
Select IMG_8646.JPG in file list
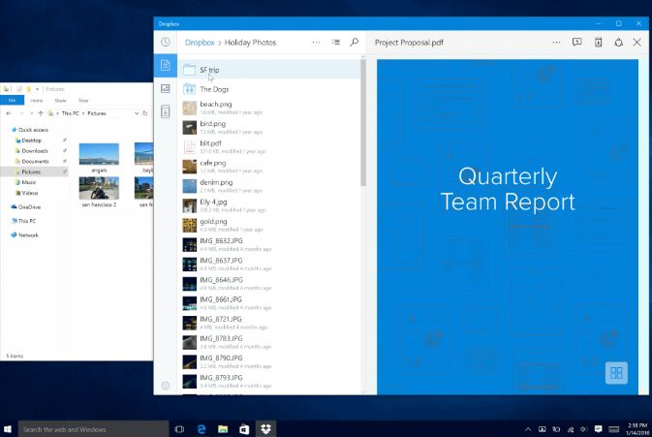(269, 284)
